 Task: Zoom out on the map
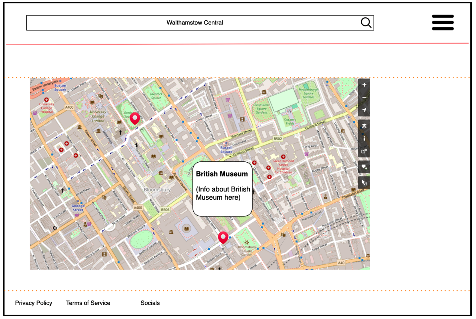pos(364,97)
